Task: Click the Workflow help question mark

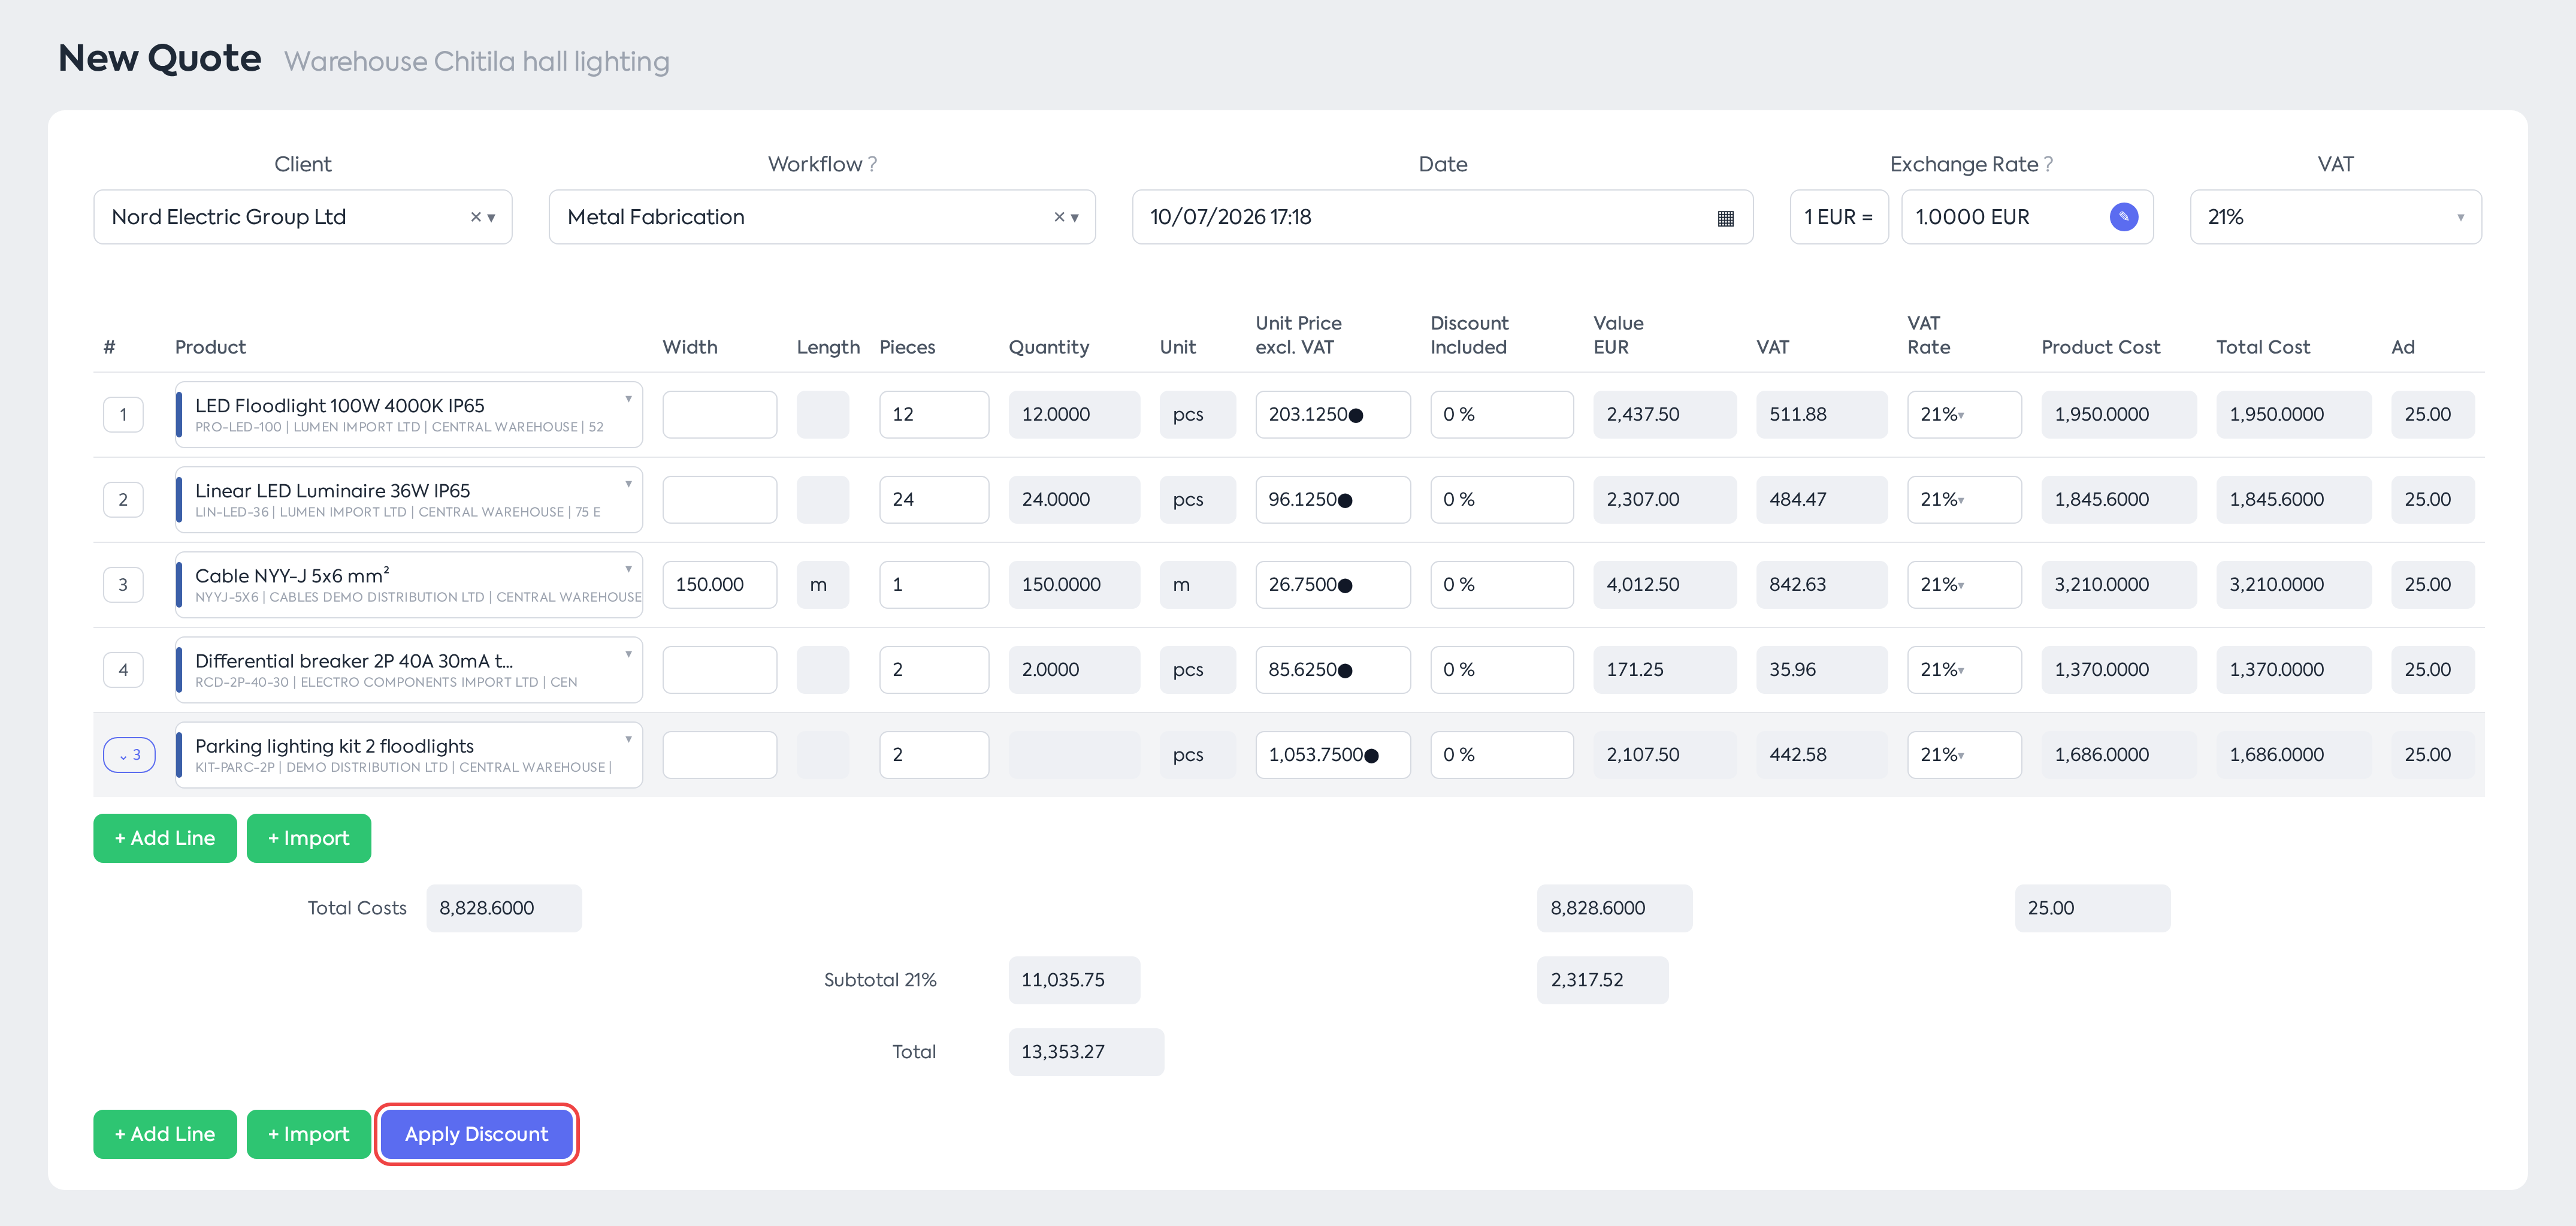Action: point(872,164)
